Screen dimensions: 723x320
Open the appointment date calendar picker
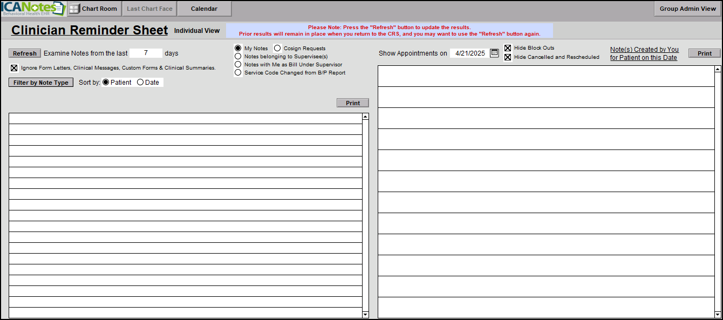coord(494,53)
